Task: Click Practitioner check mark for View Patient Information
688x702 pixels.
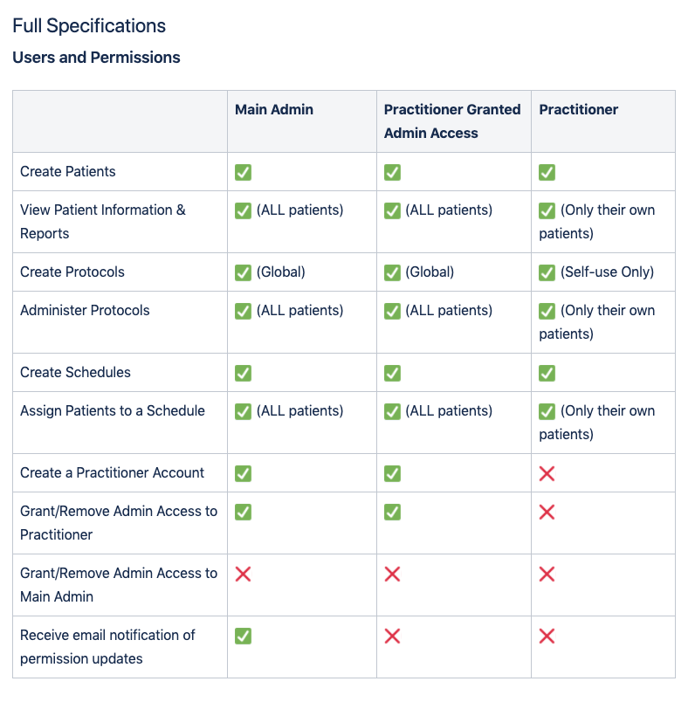Action: 547,211
